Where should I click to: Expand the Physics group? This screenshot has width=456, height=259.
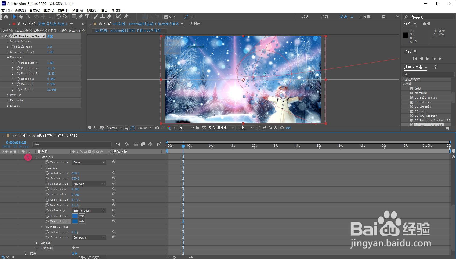(x=7, y=95)
